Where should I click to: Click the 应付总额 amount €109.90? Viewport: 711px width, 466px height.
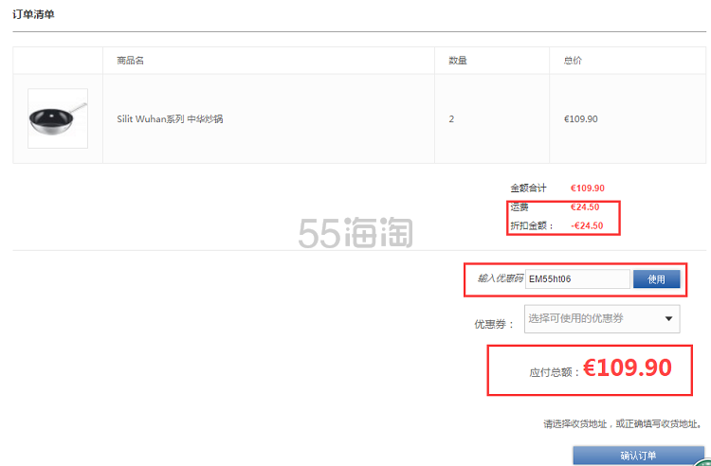tap(628, 367)
